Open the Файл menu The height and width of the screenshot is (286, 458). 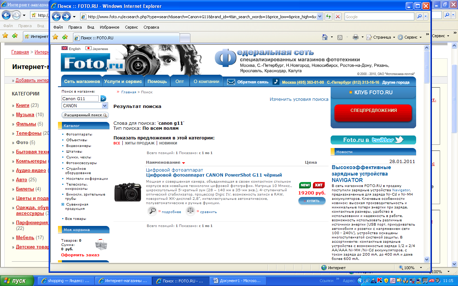click(x=58, y=27)
